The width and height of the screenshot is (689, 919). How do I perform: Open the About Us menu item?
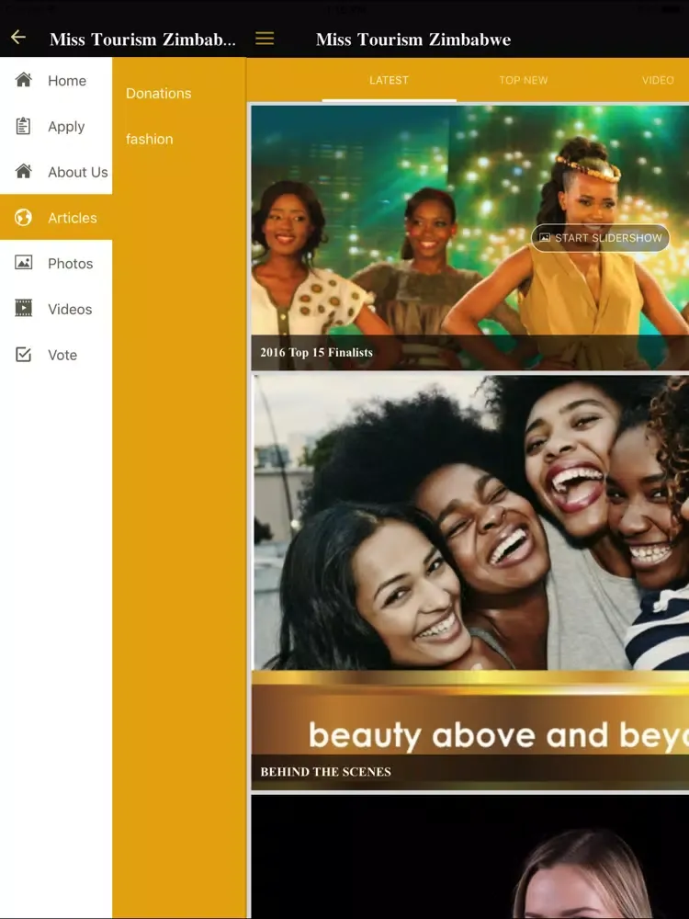(x=56, y=172)
